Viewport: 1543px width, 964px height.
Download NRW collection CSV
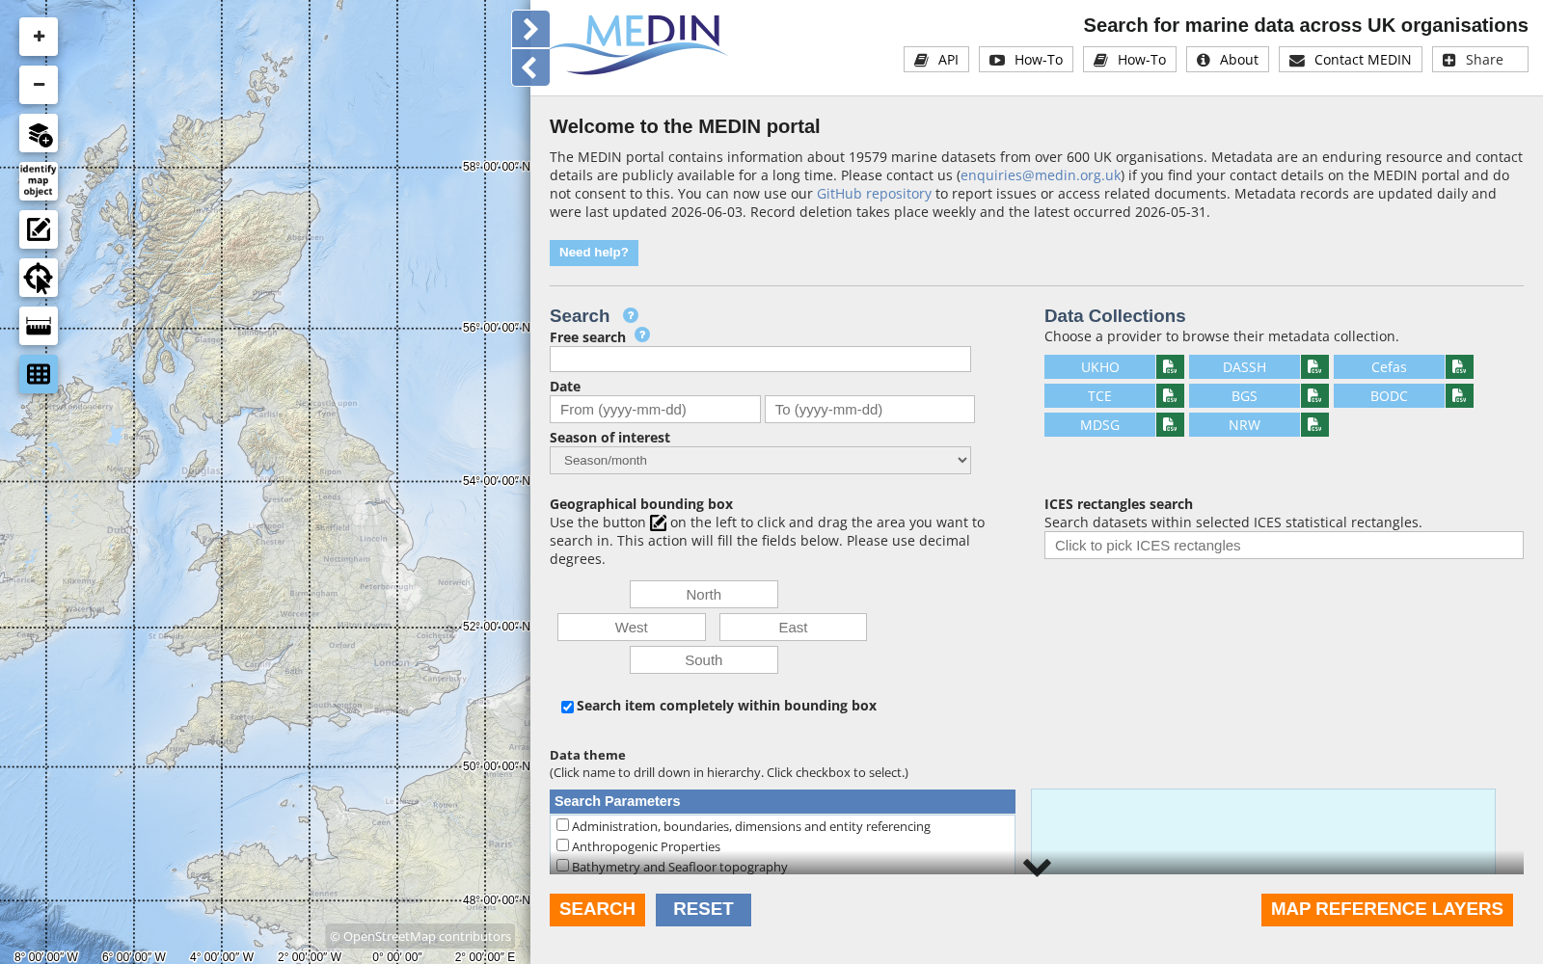[x=1314, y=425]
